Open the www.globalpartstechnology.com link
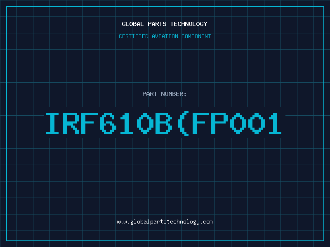The height and width of the screenshot is (247, 330). (165, 222)
